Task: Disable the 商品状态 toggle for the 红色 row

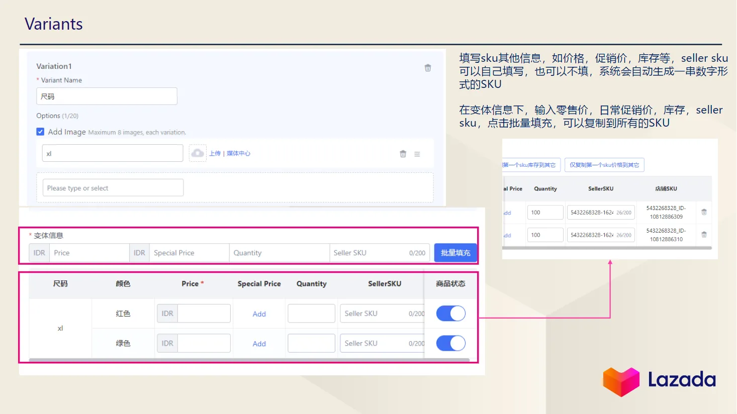Action: (450, 313)
